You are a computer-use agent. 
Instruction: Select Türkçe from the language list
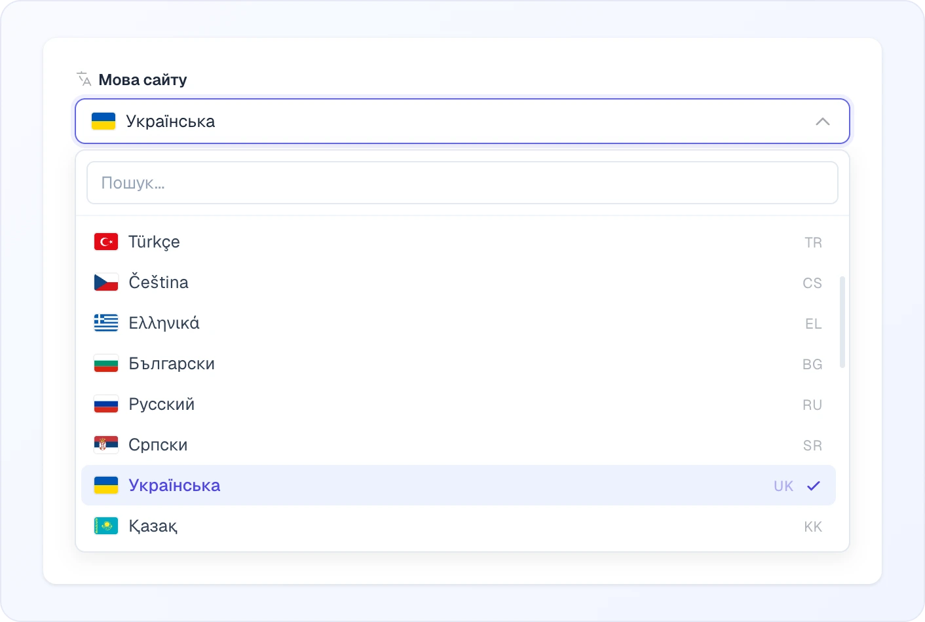point(459,242)
